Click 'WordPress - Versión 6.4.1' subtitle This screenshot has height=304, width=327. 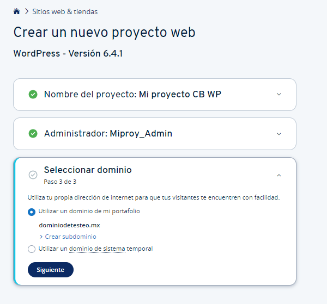coord(68,53)
